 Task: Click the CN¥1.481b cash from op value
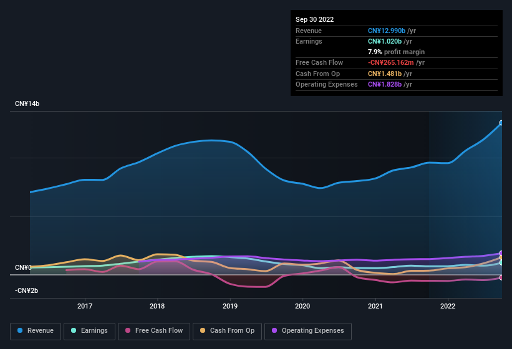(x=385, y=74)
